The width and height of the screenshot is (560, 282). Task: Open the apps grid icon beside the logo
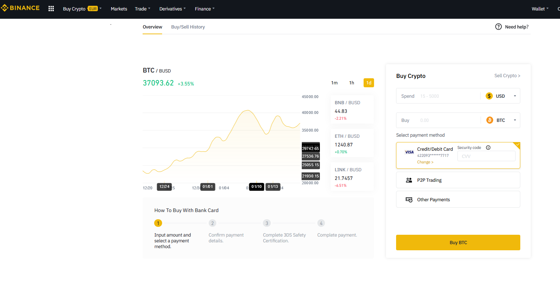coord(51,8)
